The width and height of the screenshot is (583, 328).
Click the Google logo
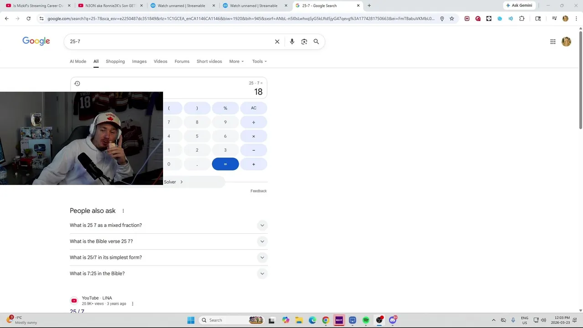(36, 41)
